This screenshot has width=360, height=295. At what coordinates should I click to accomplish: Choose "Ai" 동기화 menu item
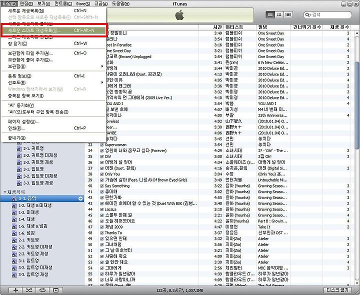(53, 105)
